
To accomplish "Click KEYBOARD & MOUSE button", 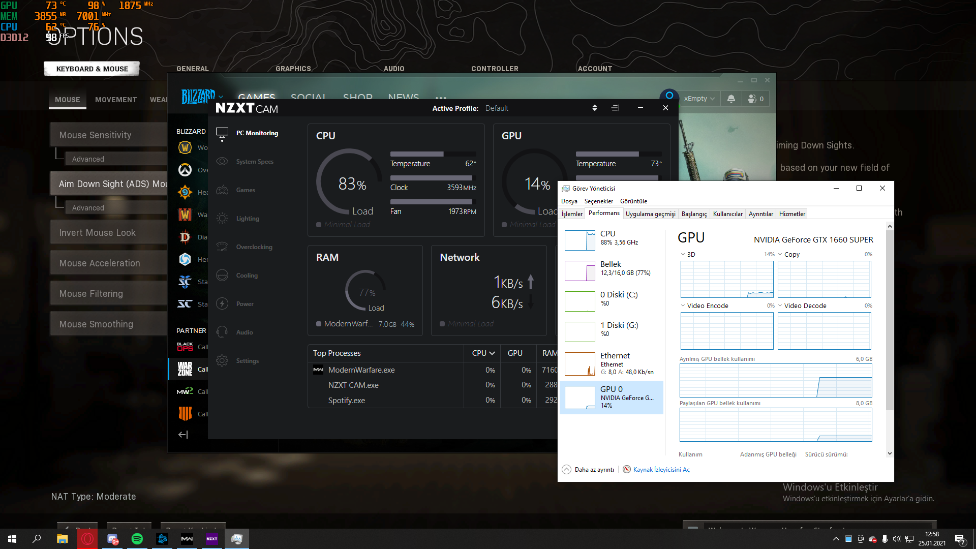I will click(x=92, y=69).
